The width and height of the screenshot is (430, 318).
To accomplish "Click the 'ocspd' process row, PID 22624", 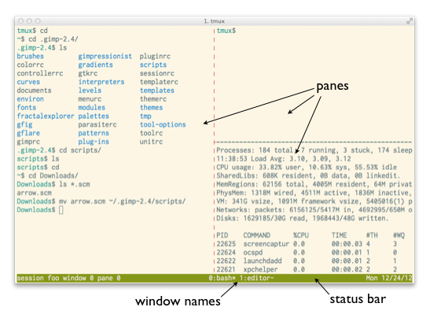I will (307, 253).
